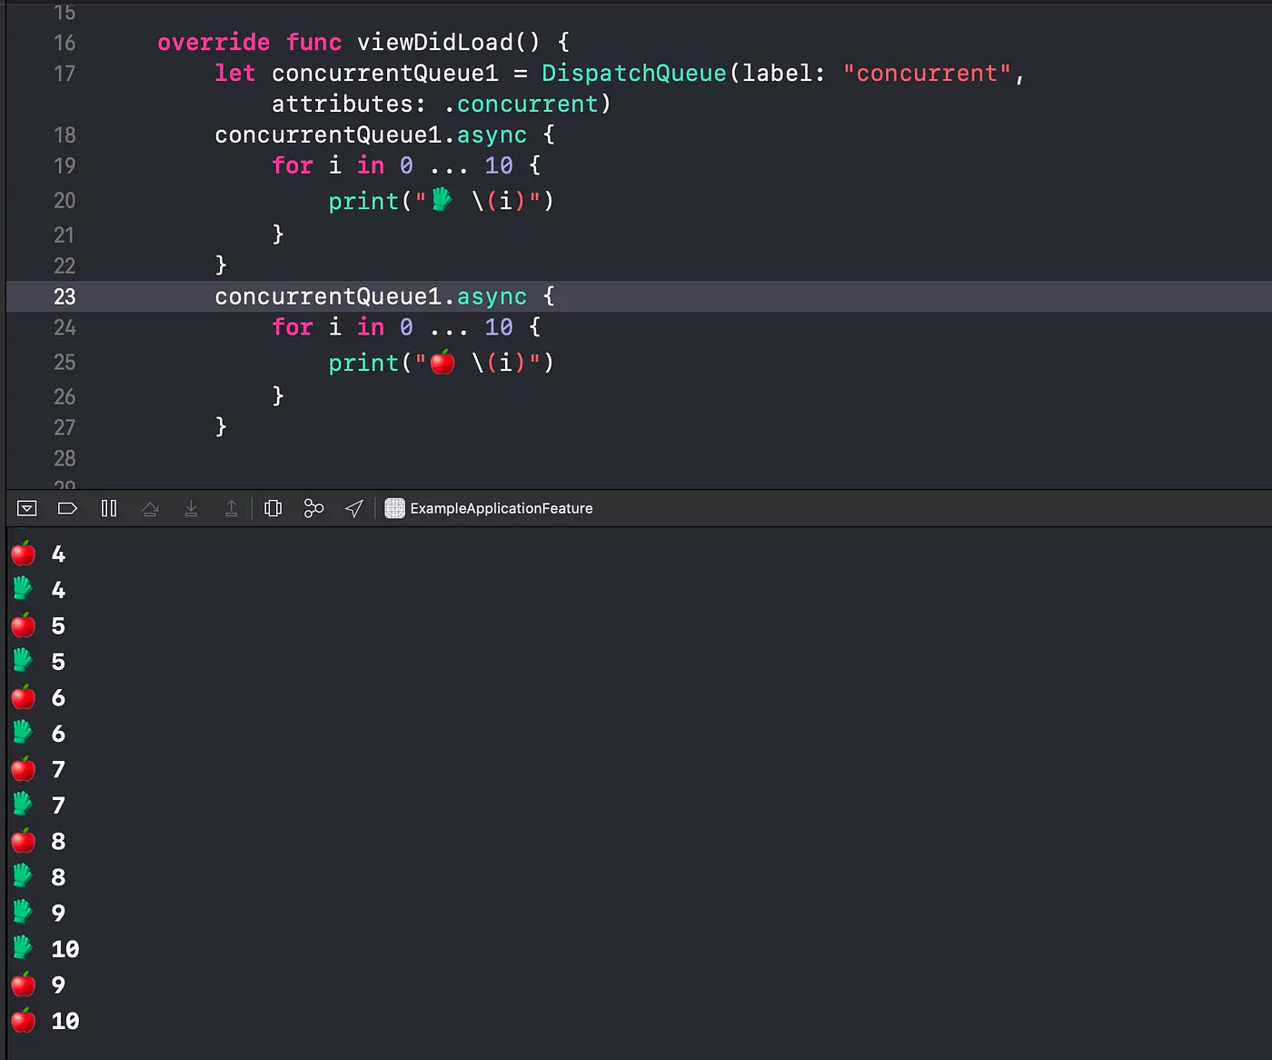The height and width of the screenshot is (1060, 1272).
Task: Click the glove 7 console output
Action: coord(38,805)
